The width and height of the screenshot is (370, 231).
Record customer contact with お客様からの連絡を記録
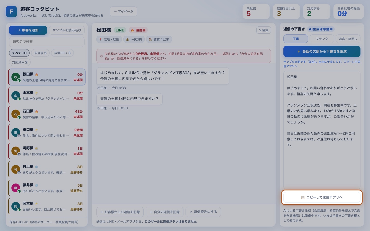pyautogui.click(x=120, y=212)
